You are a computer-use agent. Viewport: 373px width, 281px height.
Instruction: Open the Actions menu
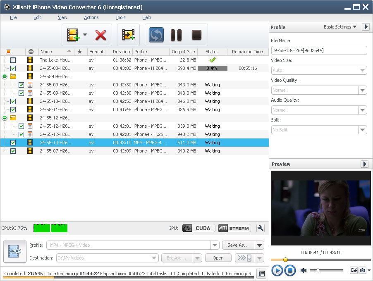pyautogui.click(x=91, y=17)
